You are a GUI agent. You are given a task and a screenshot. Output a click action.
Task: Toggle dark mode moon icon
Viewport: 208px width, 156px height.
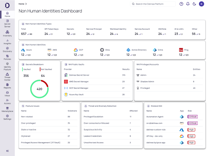click(x=195, y=4)
